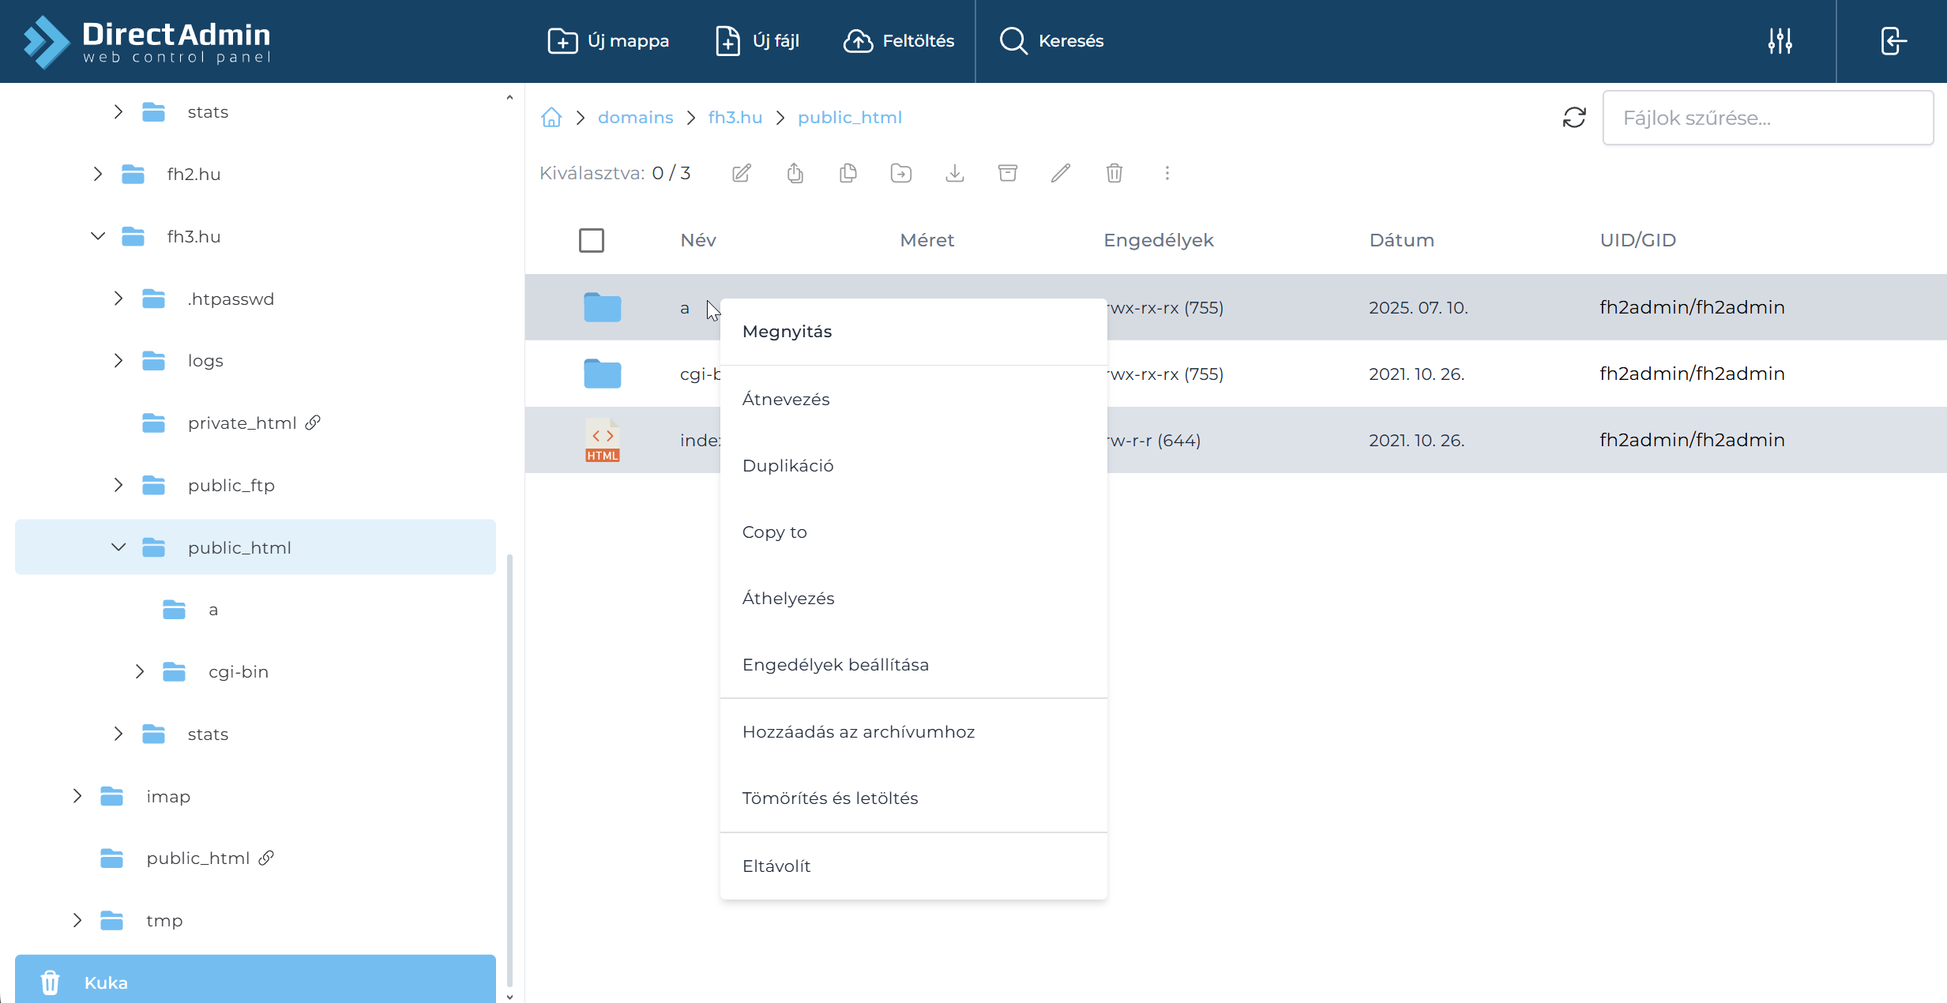The height and width of the screenshot is (1003, 1947).
Task: Choose Copy to from context menu
Action: [x=913, y=532]
